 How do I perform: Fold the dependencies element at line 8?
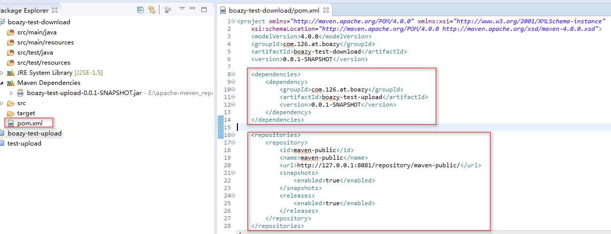pyautogui.click(x=233, y=74)
